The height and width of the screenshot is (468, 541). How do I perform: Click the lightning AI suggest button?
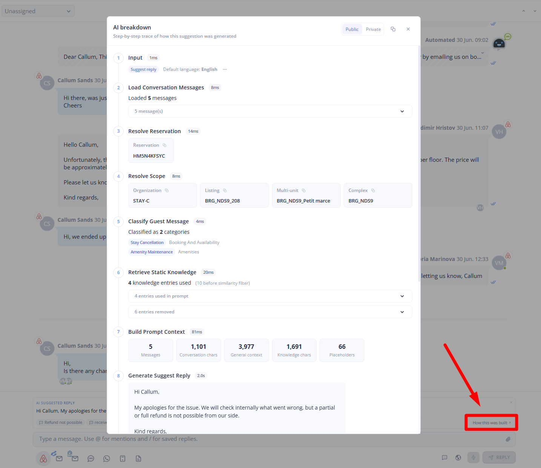coord(473,457)
